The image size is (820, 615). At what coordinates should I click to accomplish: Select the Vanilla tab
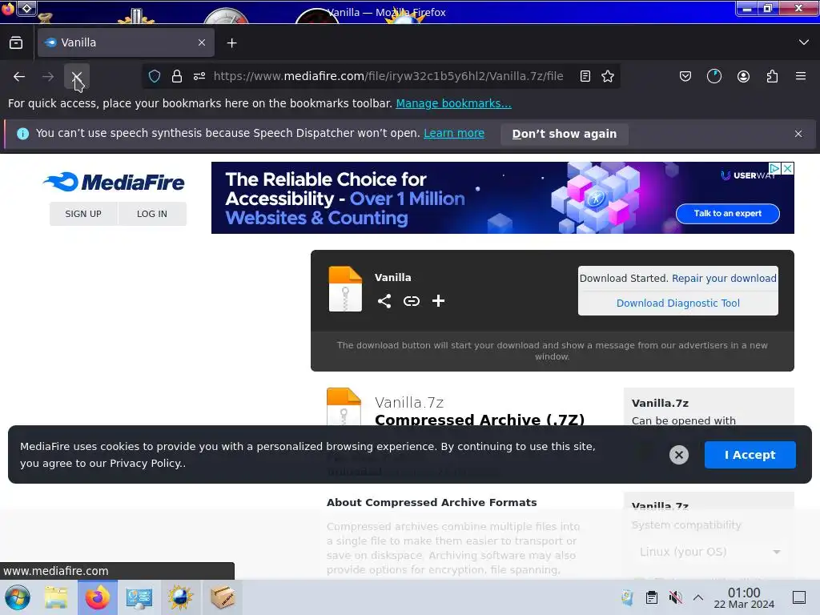(x=126, y=43)
